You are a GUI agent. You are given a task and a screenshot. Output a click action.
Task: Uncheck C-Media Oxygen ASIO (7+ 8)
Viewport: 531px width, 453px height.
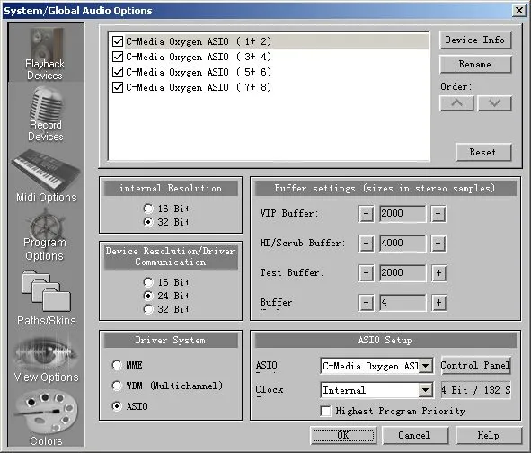click(x=118, y=87)
